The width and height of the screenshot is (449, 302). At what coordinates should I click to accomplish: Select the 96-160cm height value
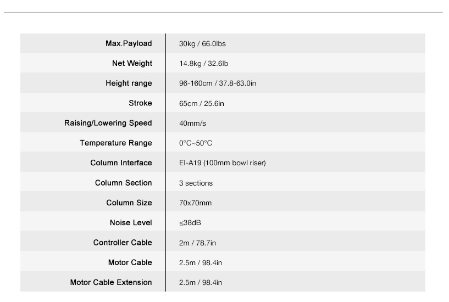click(x=218, y=83)
